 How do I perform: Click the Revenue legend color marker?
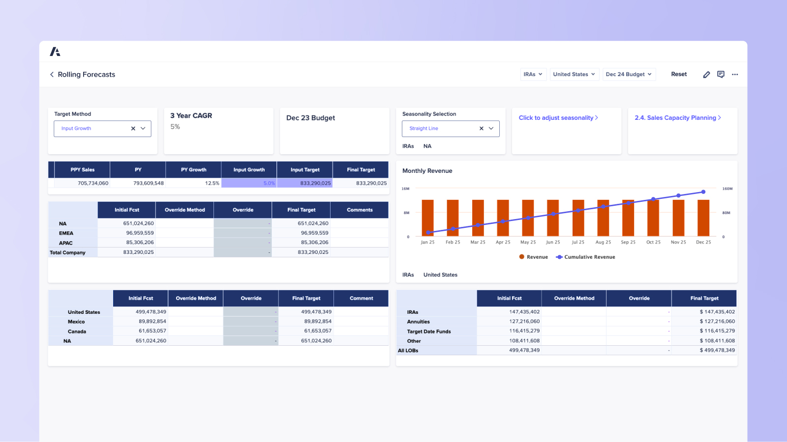pos(521,257)
